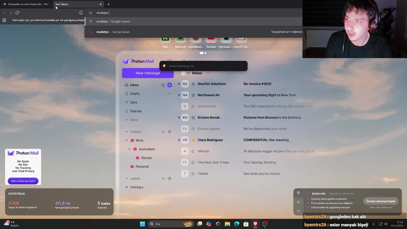The image size is (407, 229).
Task: Go back with the browser back arrow
Action: (4, 13)
